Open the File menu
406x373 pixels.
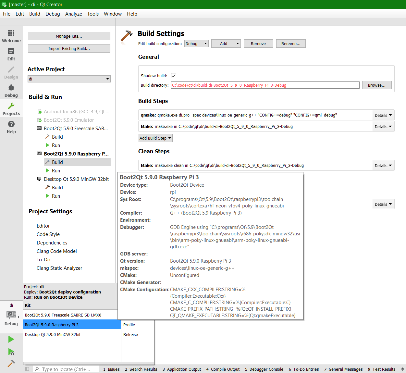(7, 14)
